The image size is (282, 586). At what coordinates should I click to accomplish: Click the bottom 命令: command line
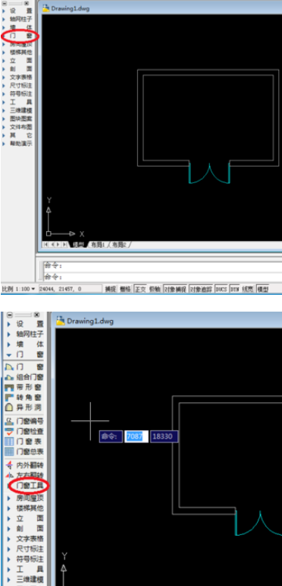click(x=162, y=277)
